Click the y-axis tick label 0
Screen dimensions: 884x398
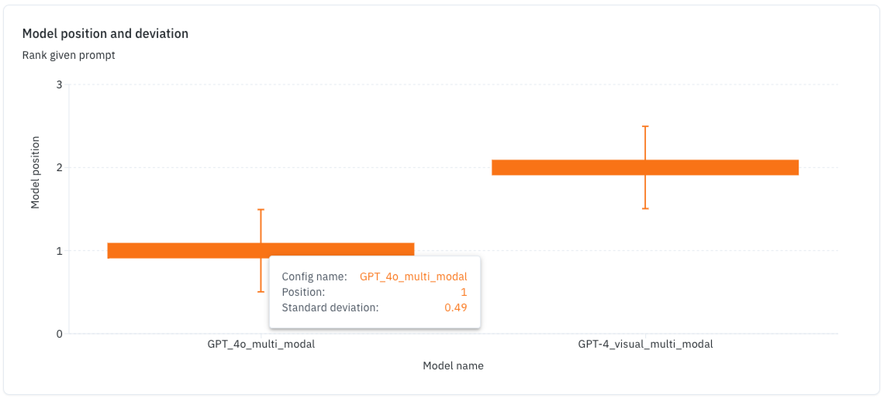(59, 334)
